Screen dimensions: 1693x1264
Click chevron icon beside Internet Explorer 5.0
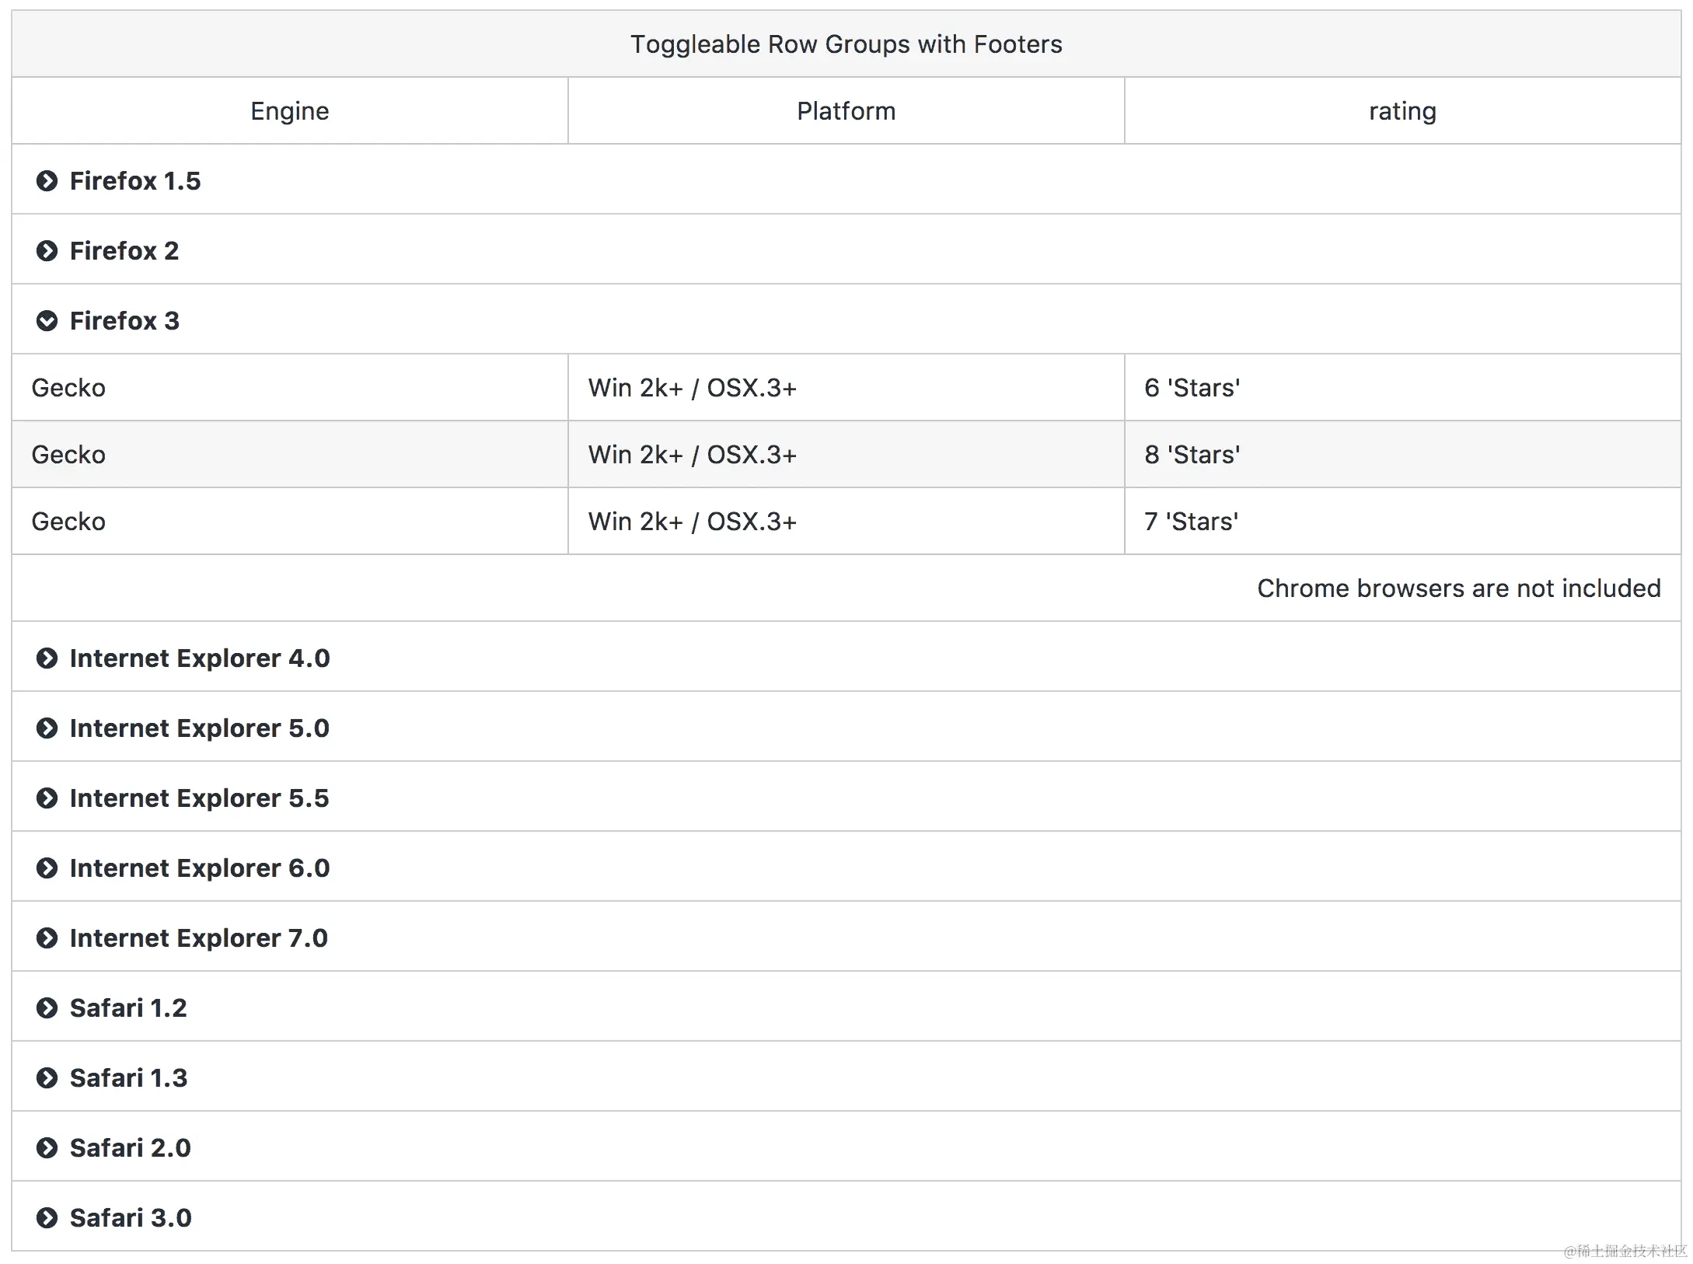click(47, 728)
